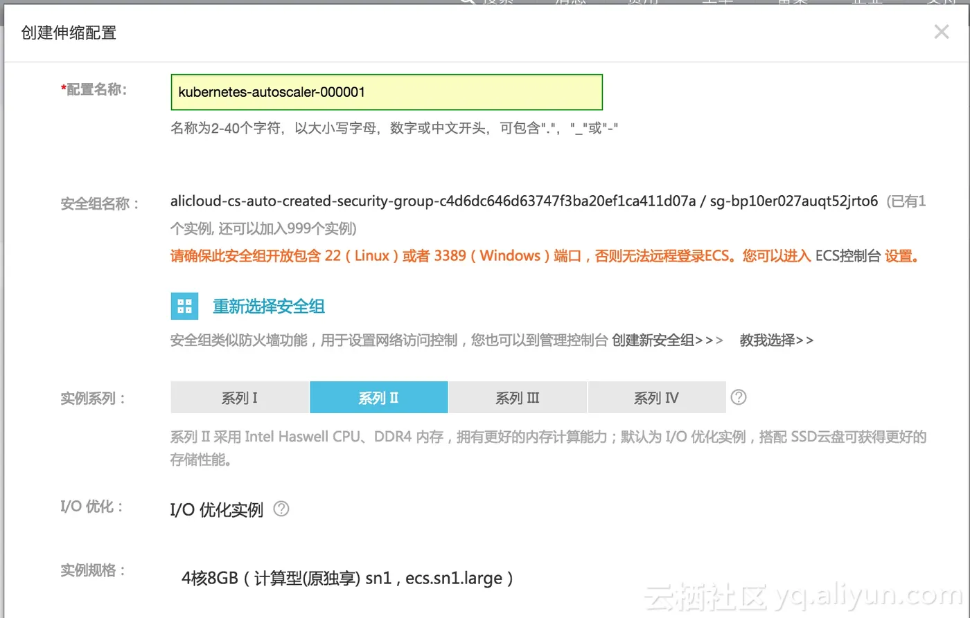
Task: Select the 系列 II instance series
Action: point(378,398)
